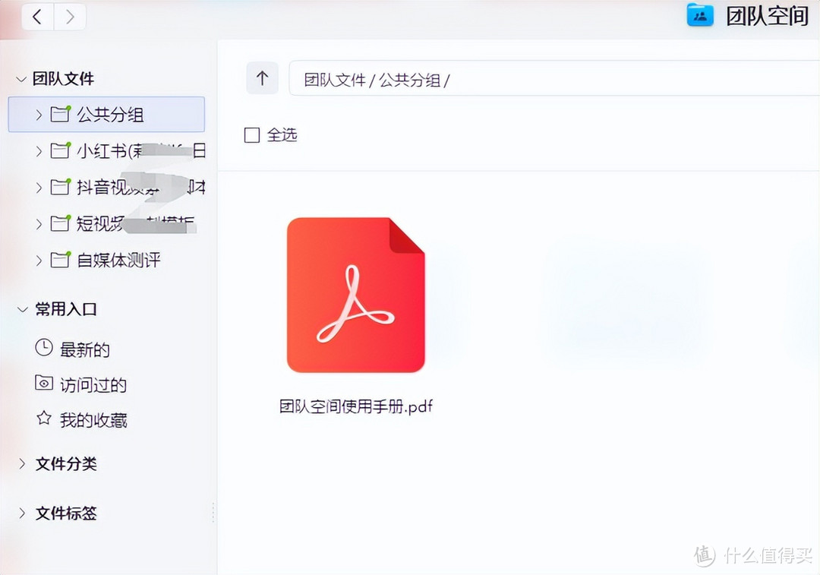The height and width of the screenshot is (575, 820).
Task: Click 团队文件 in the breadcrumb path
Action: [334, 78]
